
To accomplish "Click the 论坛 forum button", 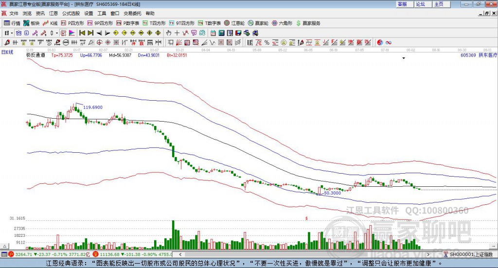I will click(x=423, y=4).
